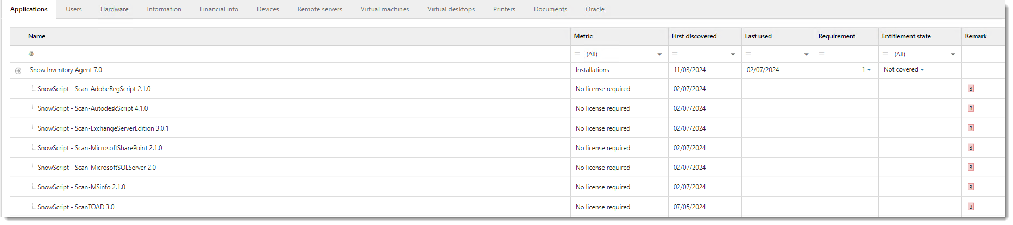Open the Printers tab
Image resolution: width=1013 pixels, height=225 pixels.
click(x=504, y=9)
